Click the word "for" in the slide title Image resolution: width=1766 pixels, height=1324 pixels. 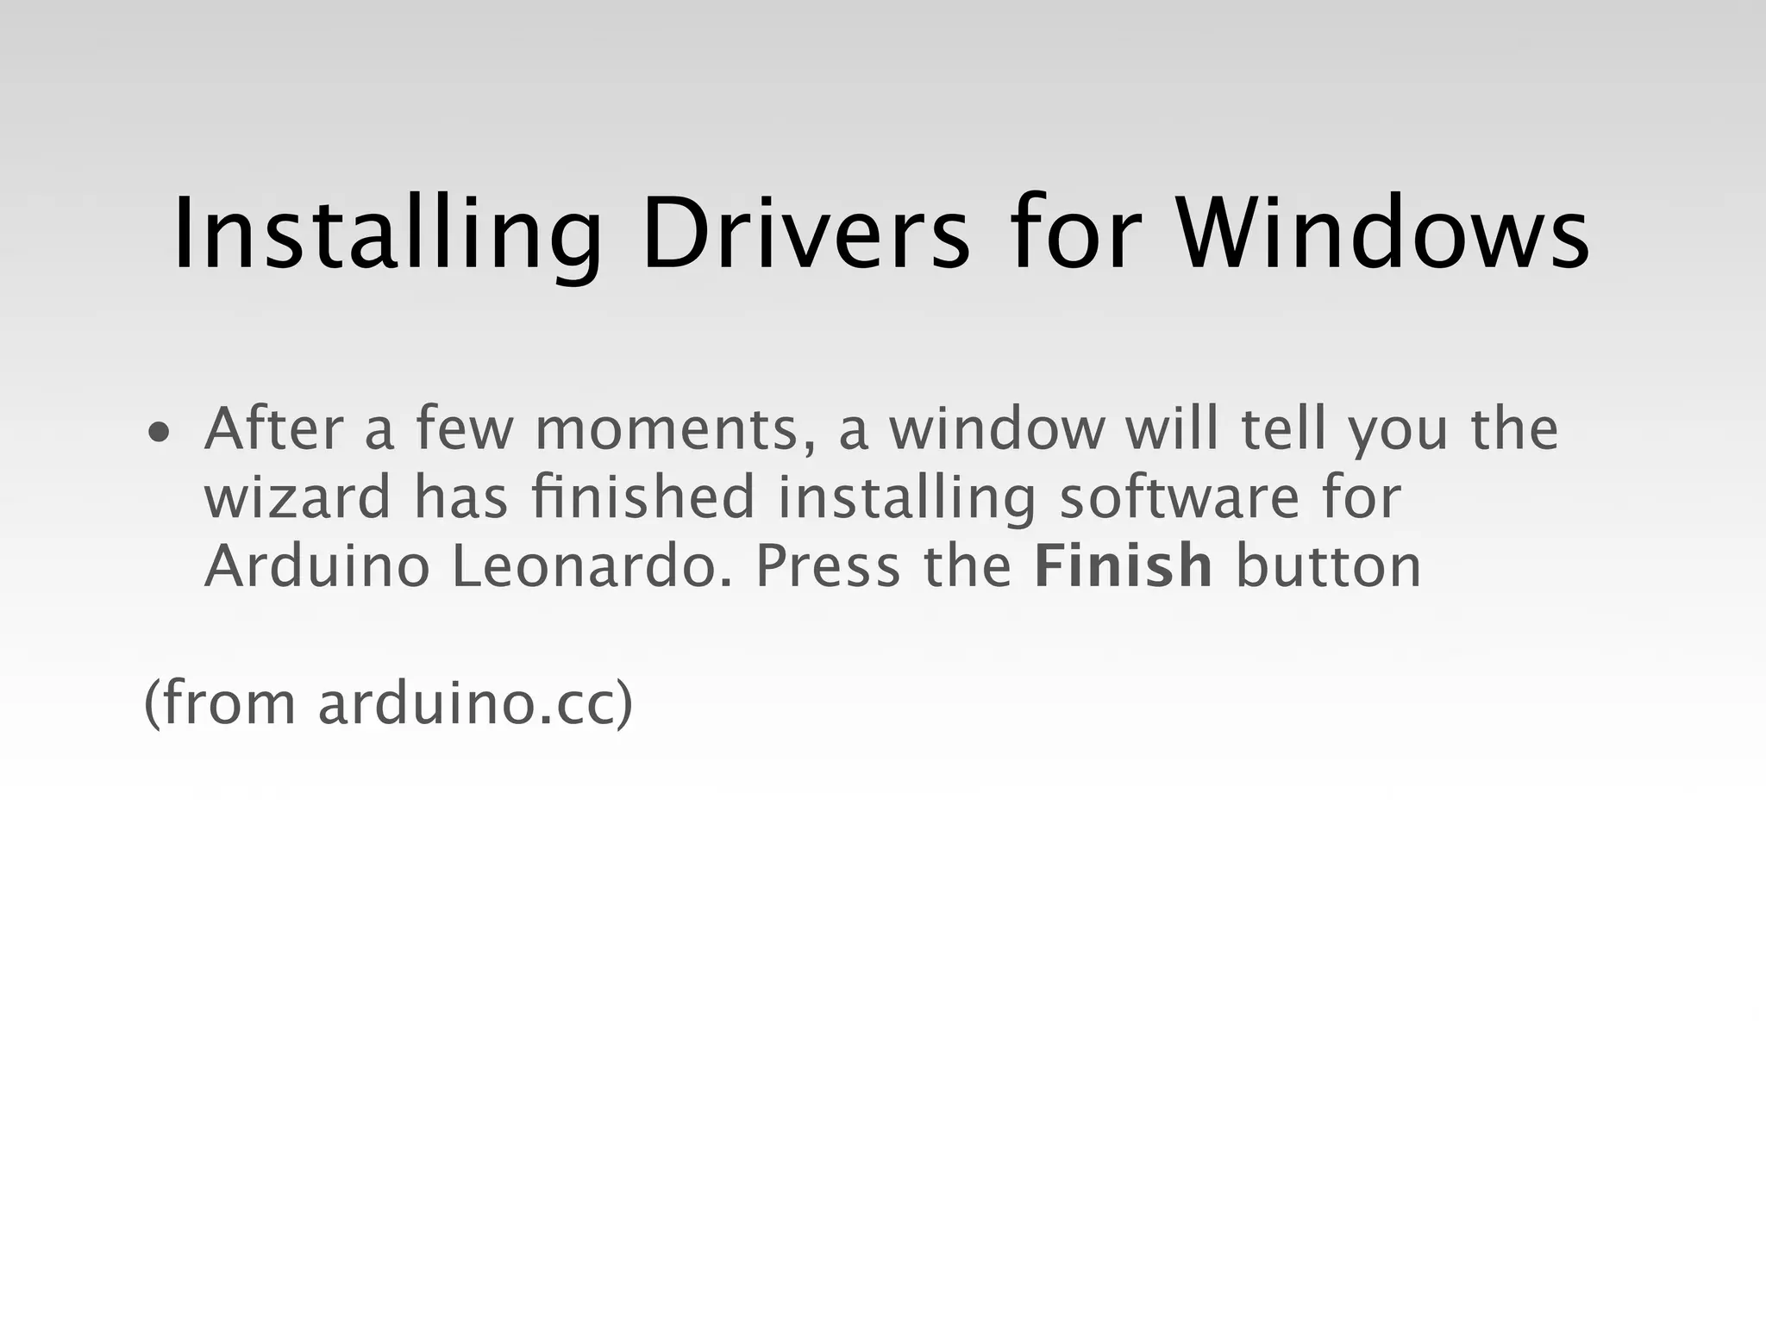1076,233
